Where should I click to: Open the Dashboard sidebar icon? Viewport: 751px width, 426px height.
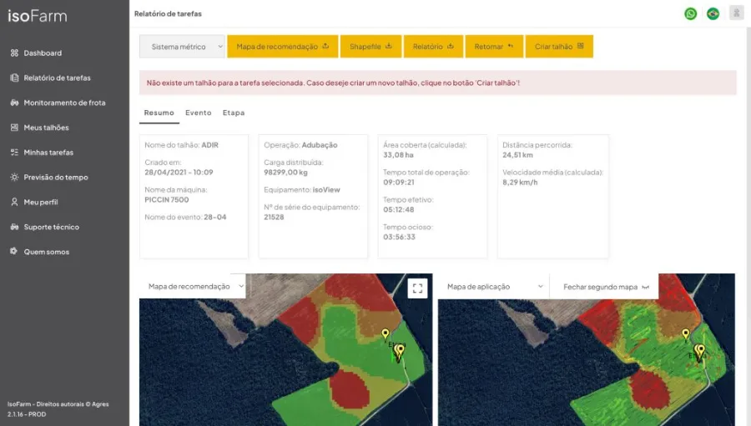(x=14, y=53)
